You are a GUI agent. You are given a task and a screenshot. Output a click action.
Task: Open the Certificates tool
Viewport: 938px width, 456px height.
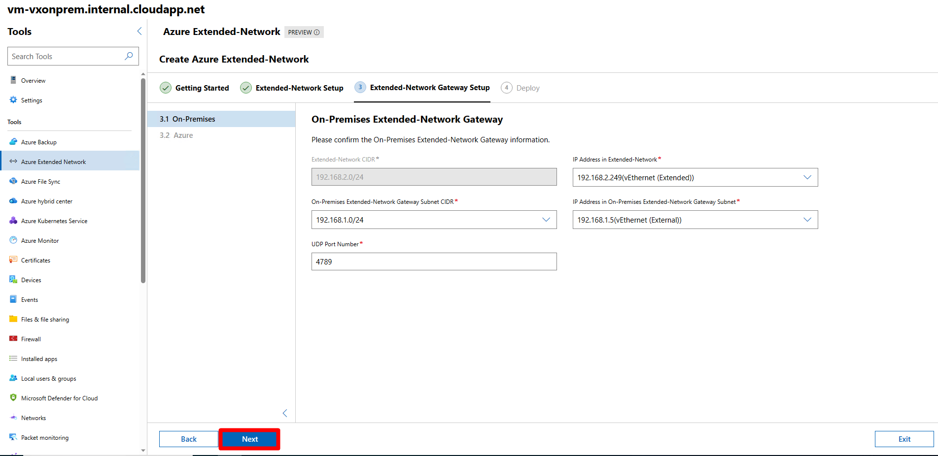[35, 260]
